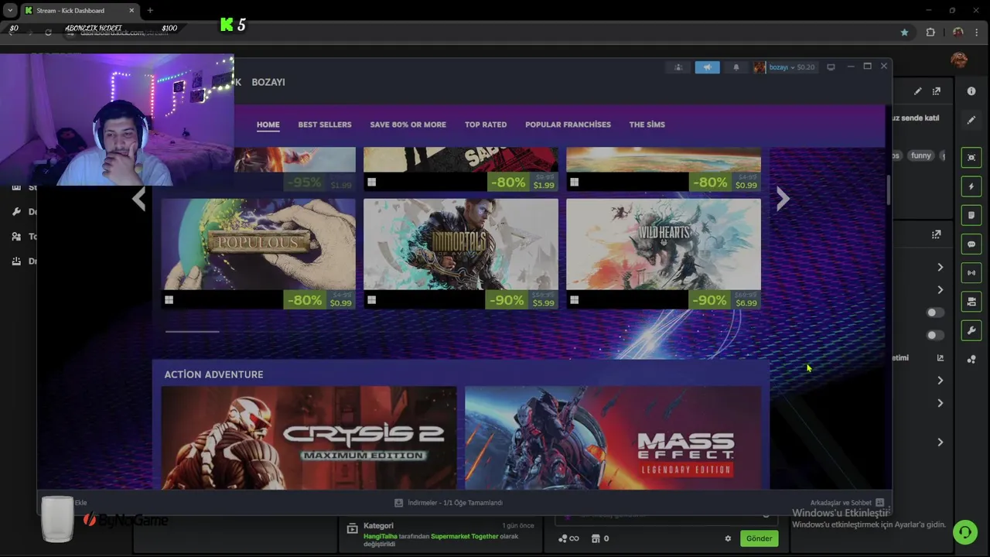Open Kick sidebar info icon

pos(971,91)
